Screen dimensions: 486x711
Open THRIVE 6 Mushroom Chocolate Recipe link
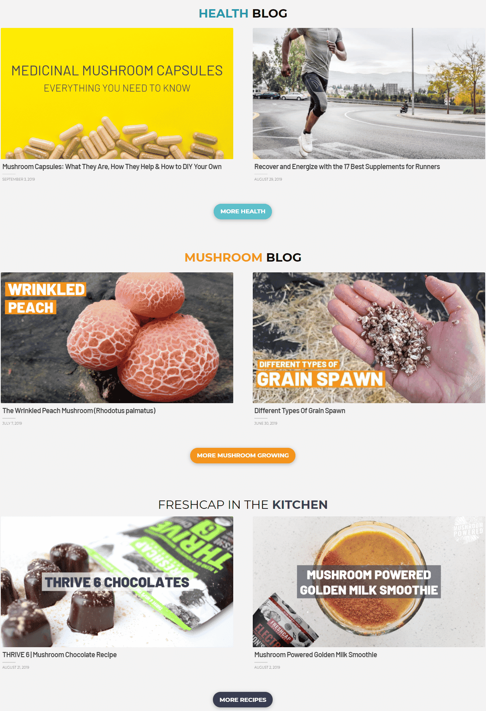(59, 655)
